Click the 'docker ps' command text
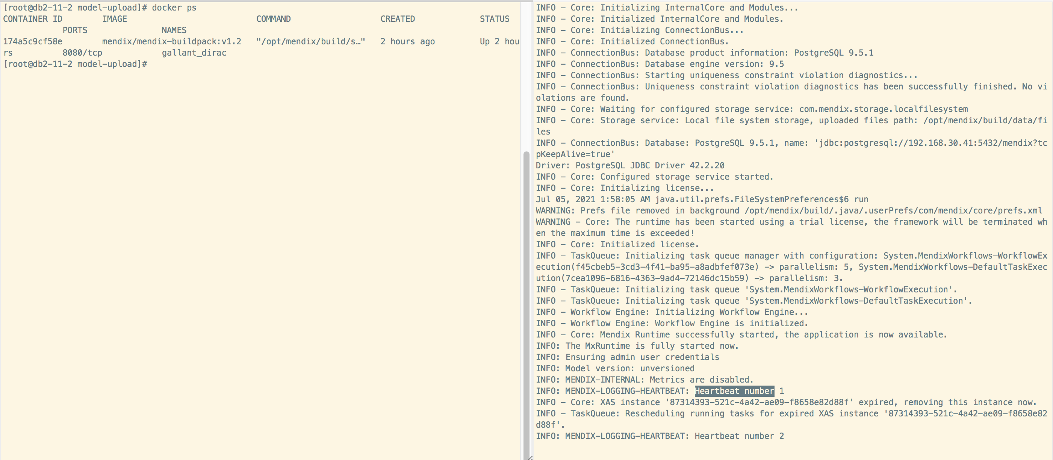1053x460 pixels. point(174,8)
